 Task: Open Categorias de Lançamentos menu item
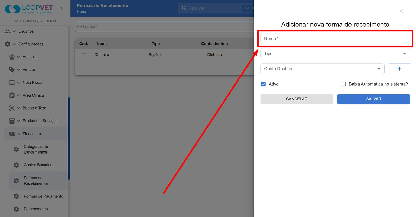click(38, 149)
